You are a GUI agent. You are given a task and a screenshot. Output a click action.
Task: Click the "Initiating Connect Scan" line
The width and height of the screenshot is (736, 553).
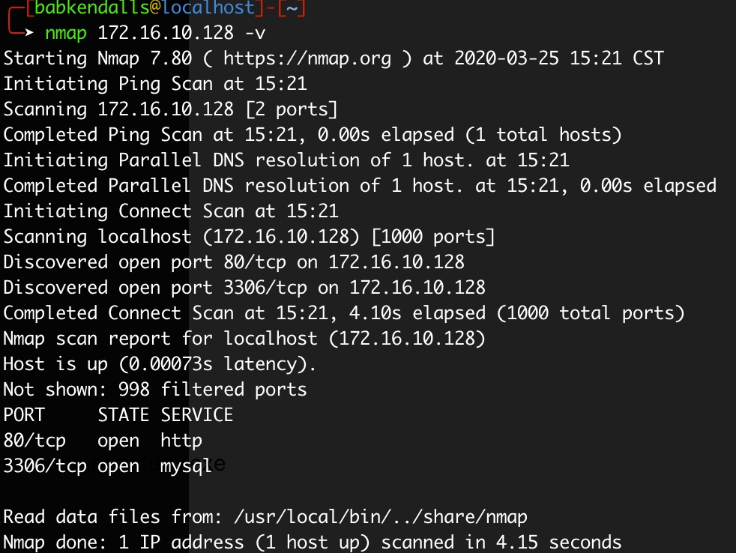click(x=171, y=211)
